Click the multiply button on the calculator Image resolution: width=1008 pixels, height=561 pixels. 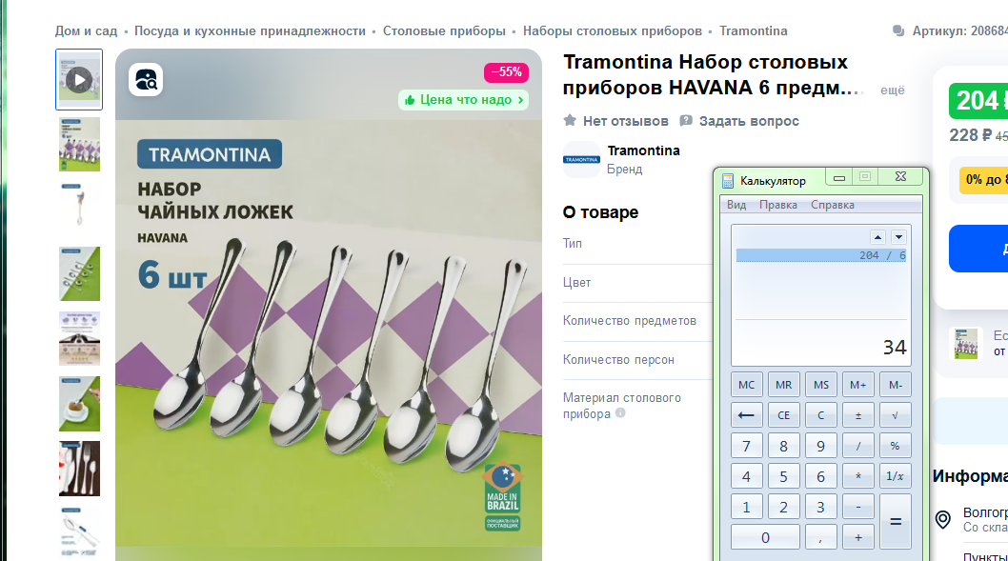(858, 476)
